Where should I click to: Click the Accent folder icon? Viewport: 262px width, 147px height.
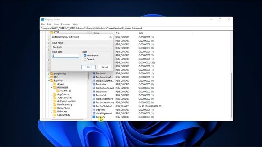pyautogui.click(x=55, y=84)
